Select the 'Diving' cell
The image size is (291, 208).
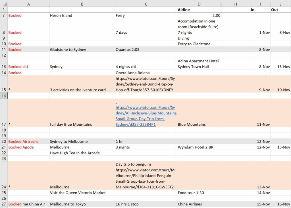(x=199, y=38)
